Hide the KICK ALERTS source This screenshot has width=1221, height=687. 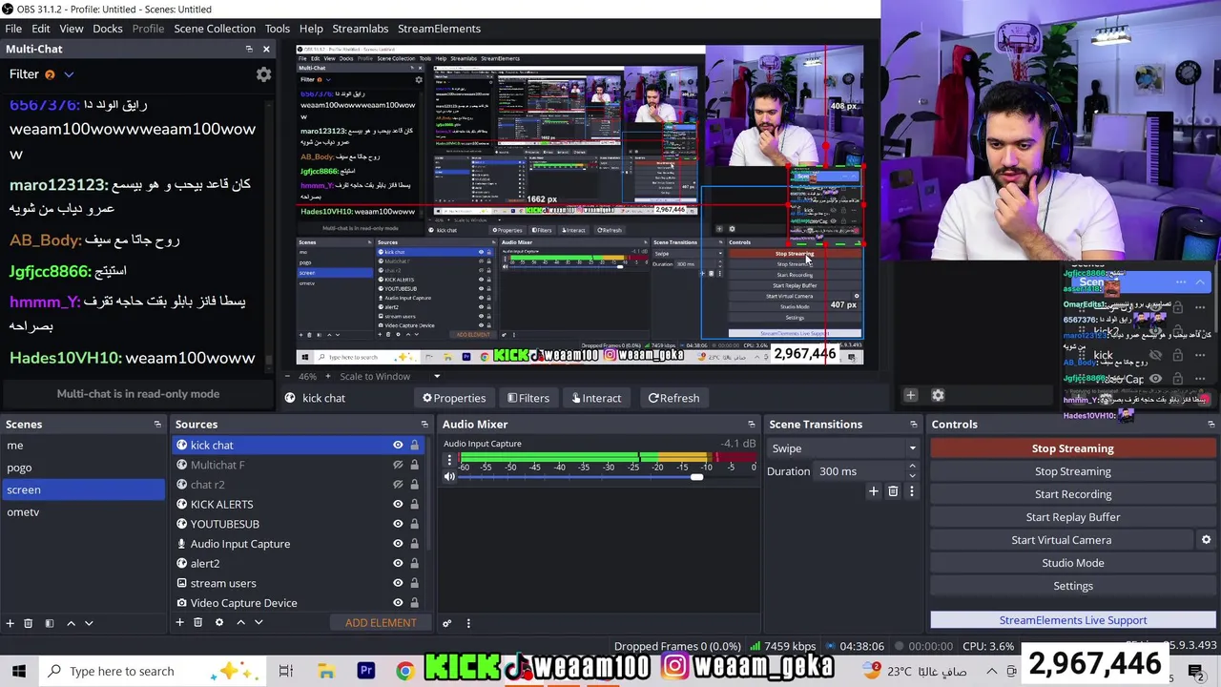[x=398, y=505]
